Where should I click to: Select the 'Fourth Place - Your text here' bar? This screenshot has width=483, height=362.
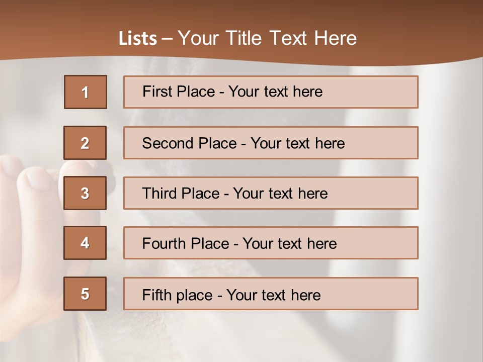pos(271,243)
